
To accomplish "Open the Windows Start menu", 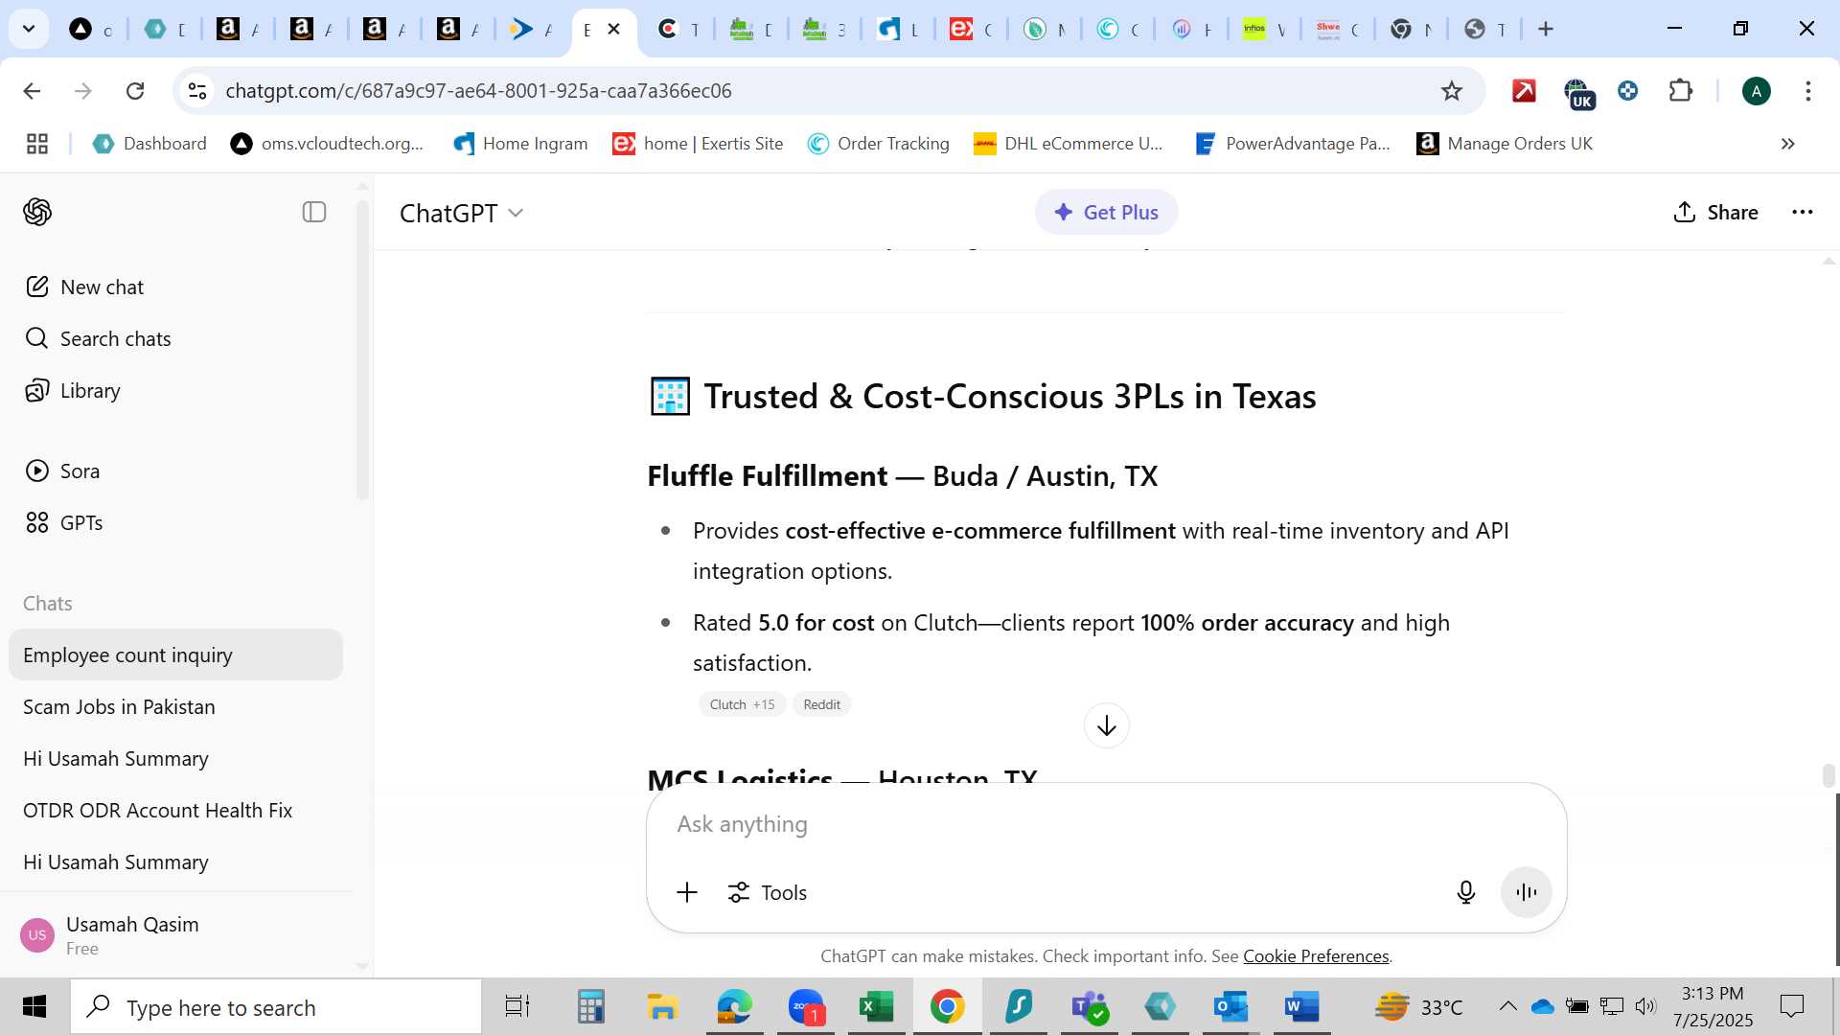I will [34, 1006].
